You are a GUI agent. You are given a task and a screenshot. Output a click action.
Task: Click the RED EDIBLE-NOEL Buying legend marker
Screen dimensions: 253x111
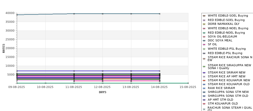[204, 33]
